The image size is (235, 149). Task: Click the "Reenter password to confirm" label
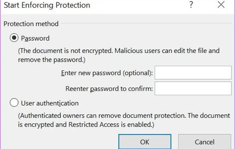[x=109, y=89]
